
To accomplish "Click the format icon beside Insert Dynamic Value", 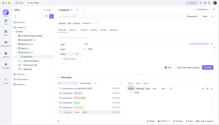I will 212,44.
